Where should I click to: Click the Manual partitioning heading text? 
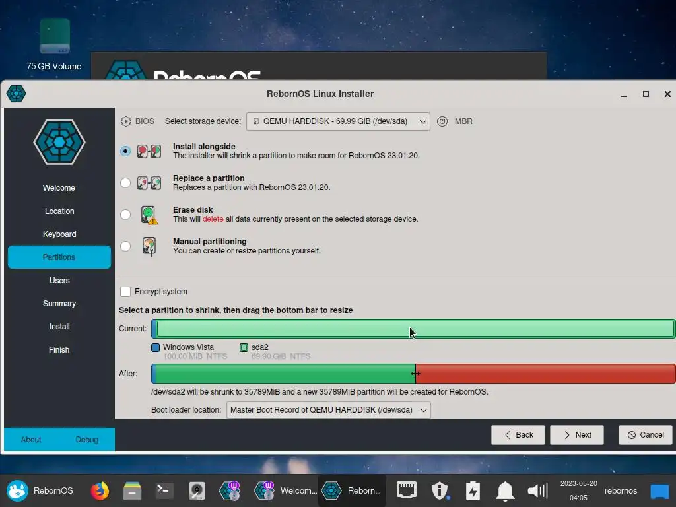[x=209, y=242]
